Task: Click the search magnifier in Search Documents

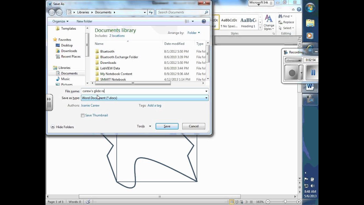Action: pos(206,12)
